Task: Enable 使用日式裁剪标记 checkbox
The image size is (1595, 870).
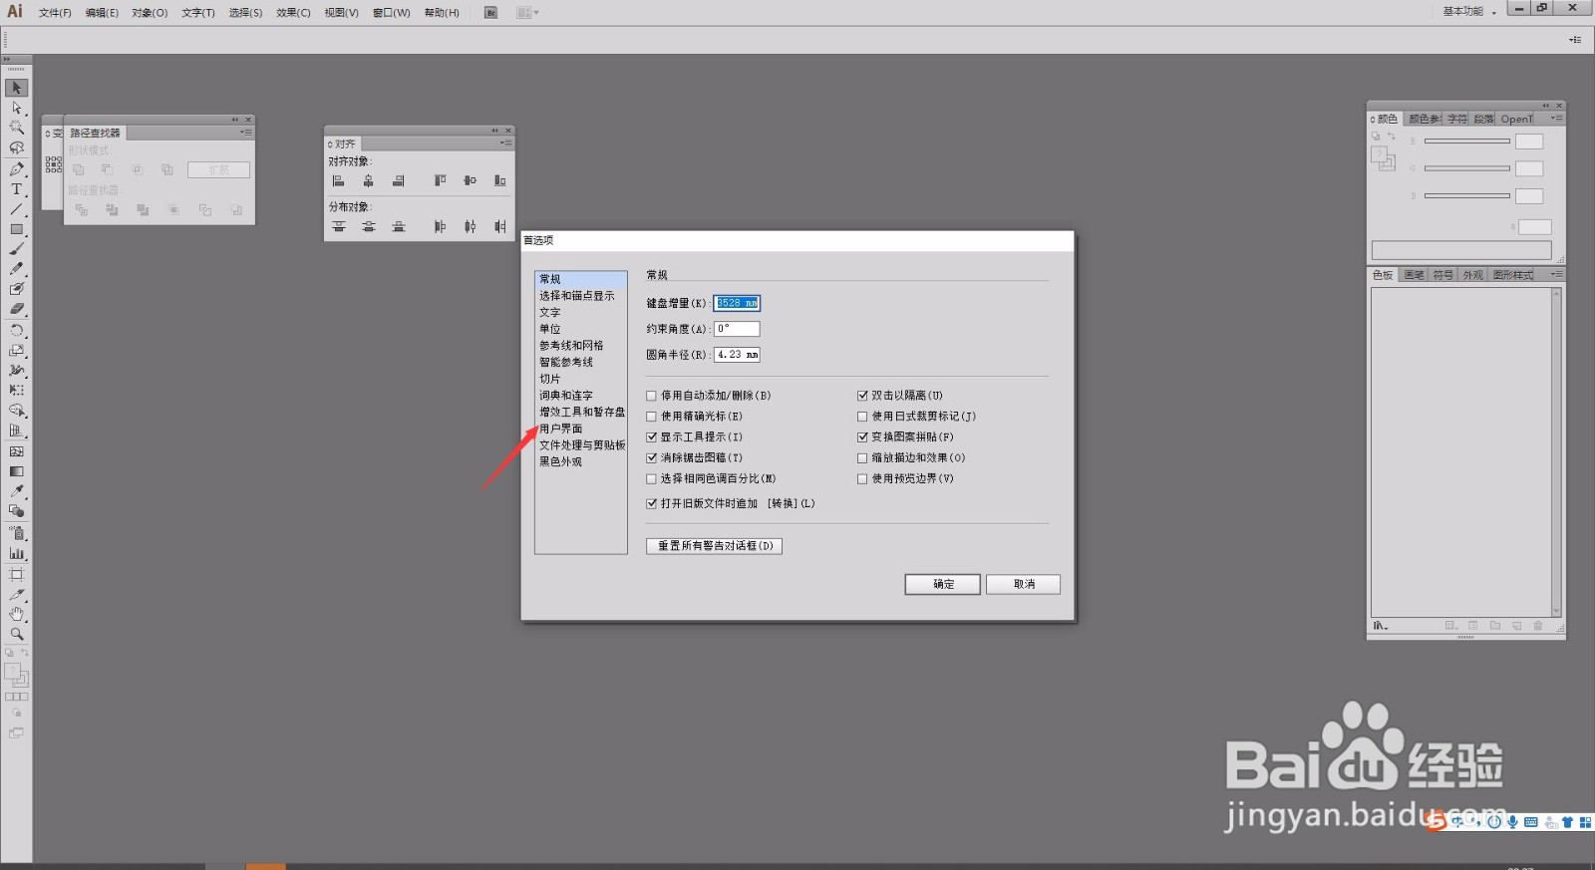Action: click(x=862, y=417)
